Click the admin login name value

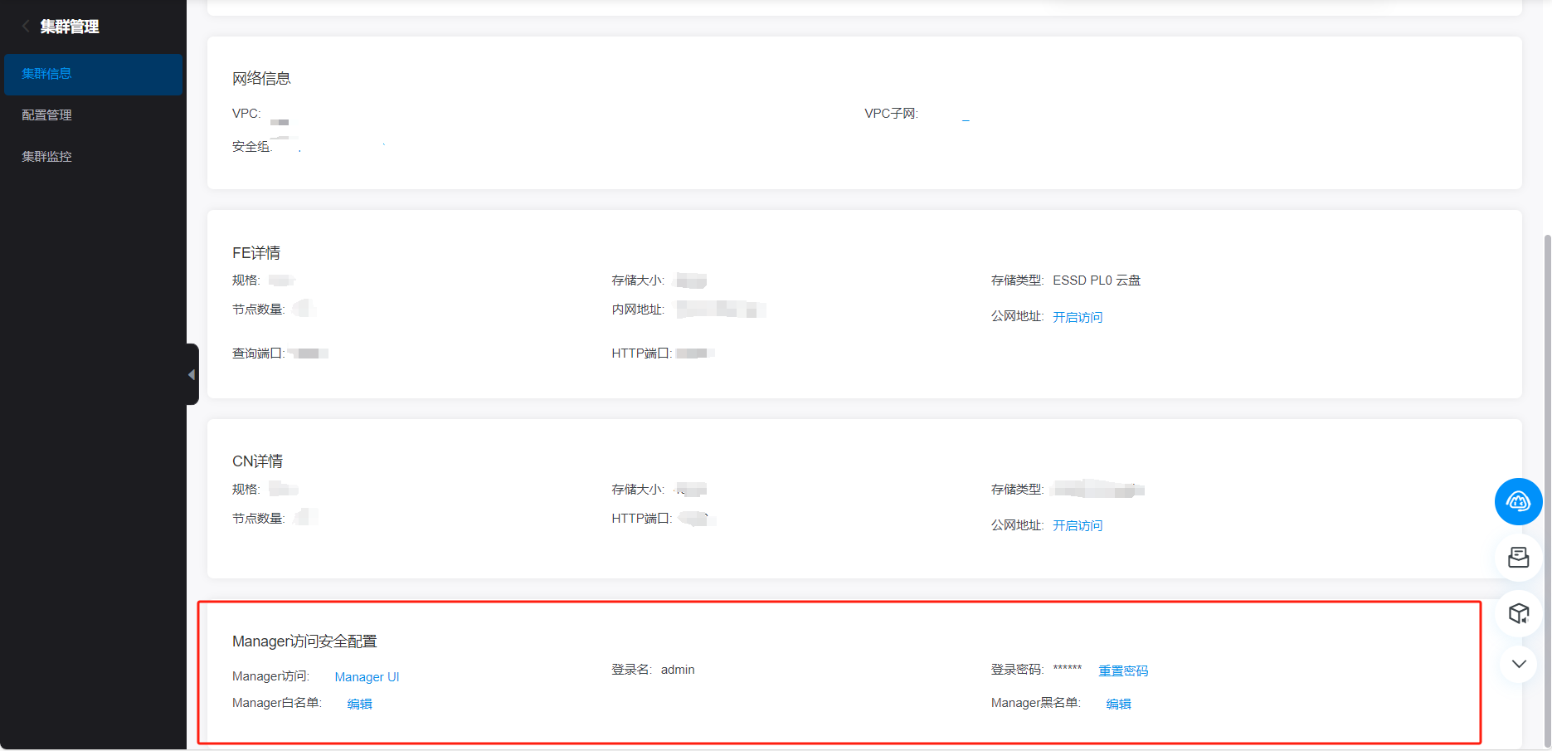(678, 670)
